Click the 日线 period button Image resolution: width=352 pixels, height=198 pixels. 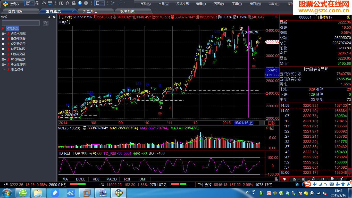coord(272,123)
